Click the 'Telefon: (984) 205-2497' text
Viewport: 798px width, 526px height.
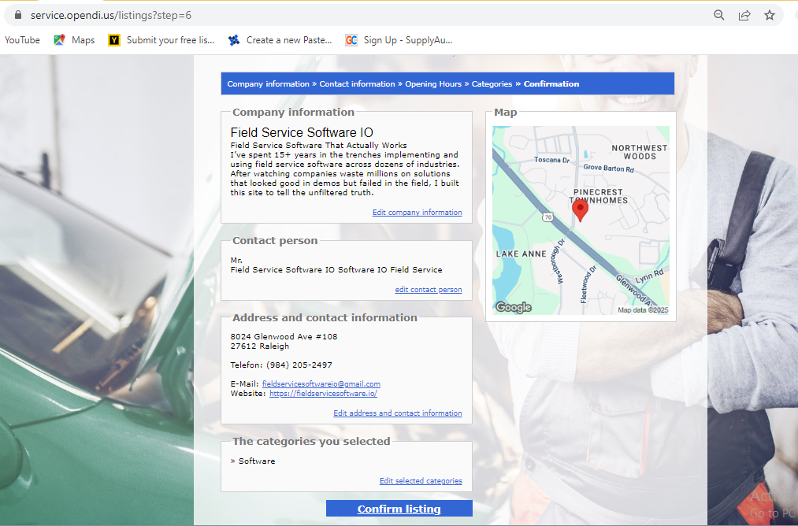click(281, 365)
